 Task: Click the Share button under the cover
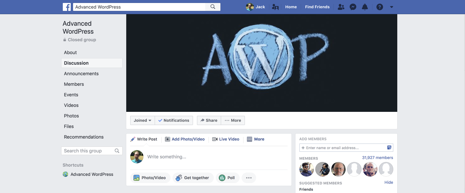tap(209, 120)
